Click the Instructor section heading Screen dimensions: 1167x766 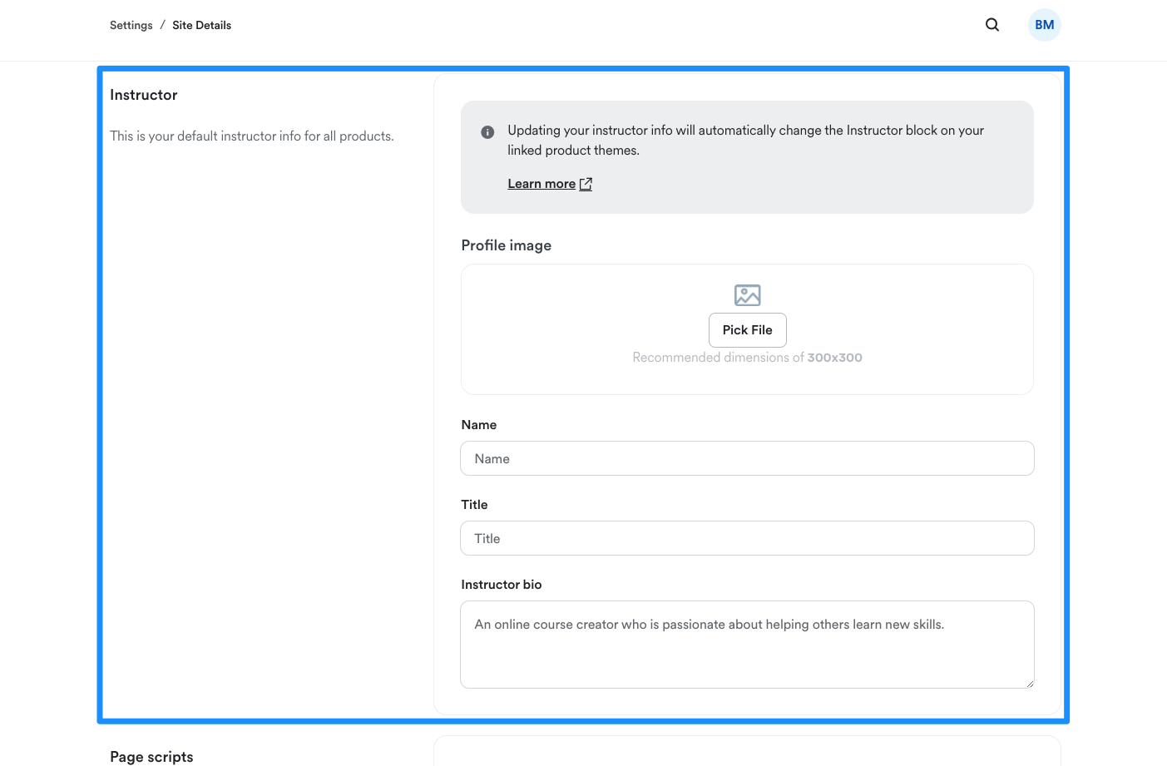144,95
